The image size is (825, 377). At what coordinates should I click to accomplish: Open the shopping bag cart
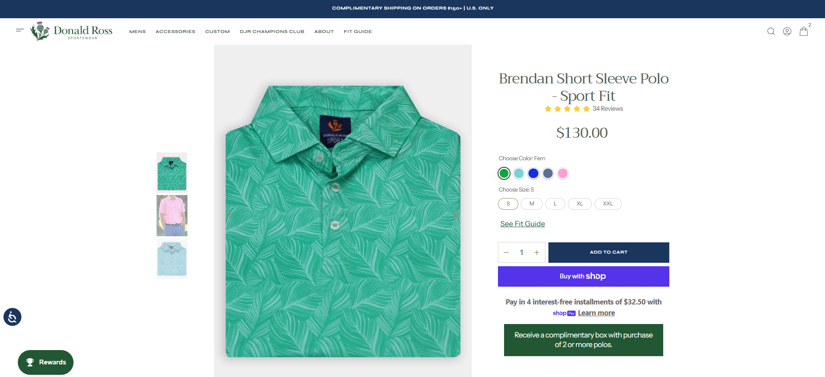(803, 31)
